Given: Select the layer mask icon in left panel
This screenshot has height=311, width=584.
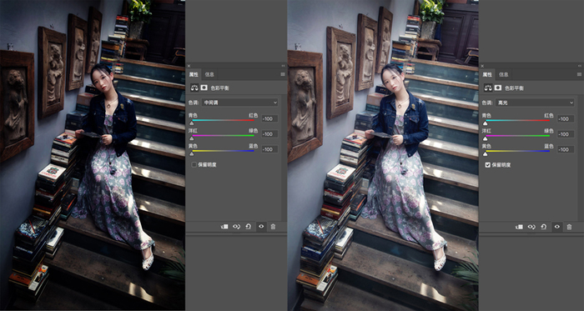Looking at the screenshot, I should click(204, 88).
